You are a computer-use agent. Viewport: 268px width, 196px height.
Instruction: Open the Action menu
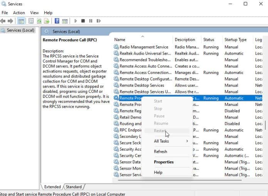pos(19,13)
